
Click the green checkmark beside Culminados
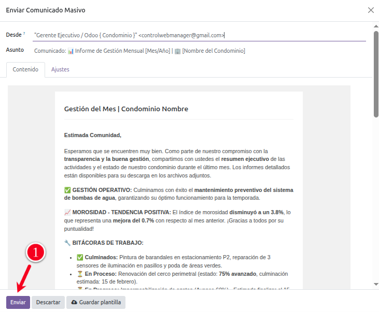point(80,257)
